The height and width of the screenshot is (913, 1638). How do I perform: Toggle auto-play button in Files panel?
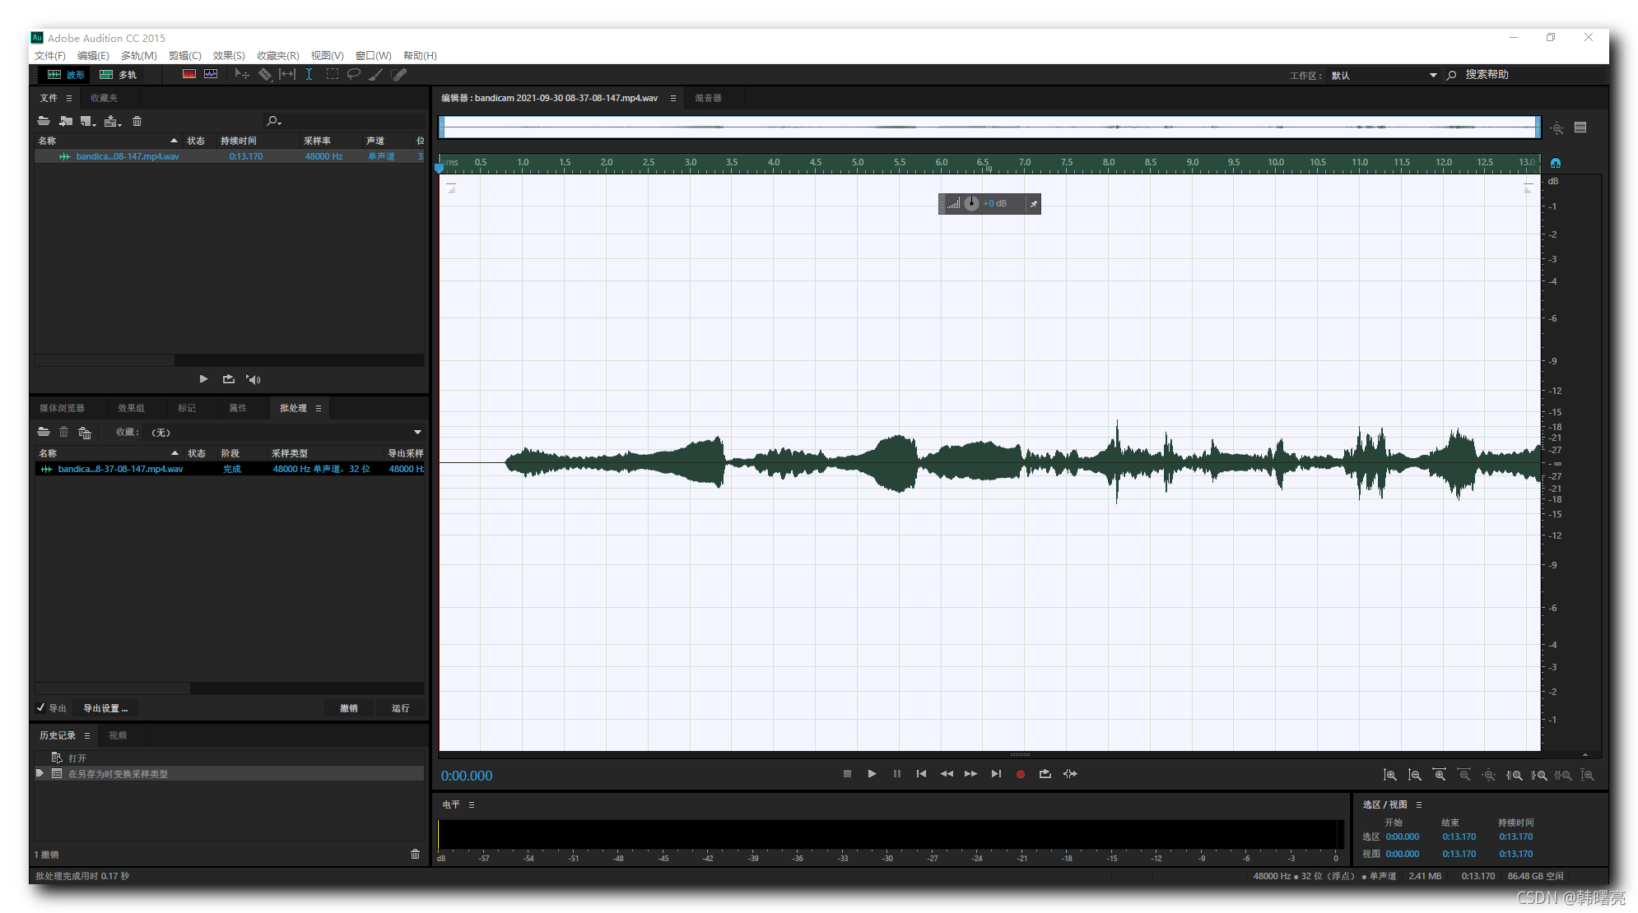[254, 379]
